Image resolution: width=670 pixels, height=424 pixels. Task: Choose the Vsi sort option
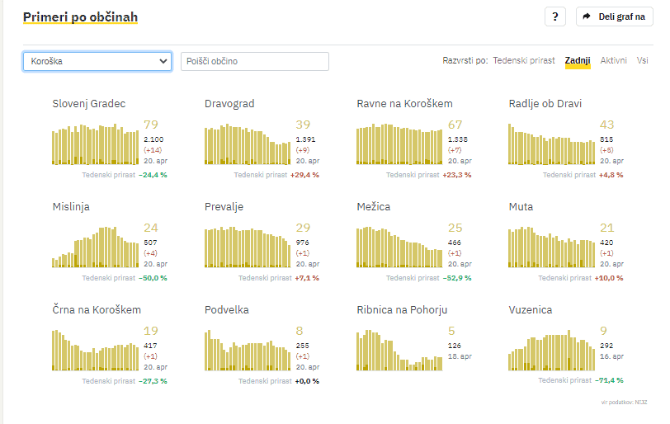[x=642, y=61]
